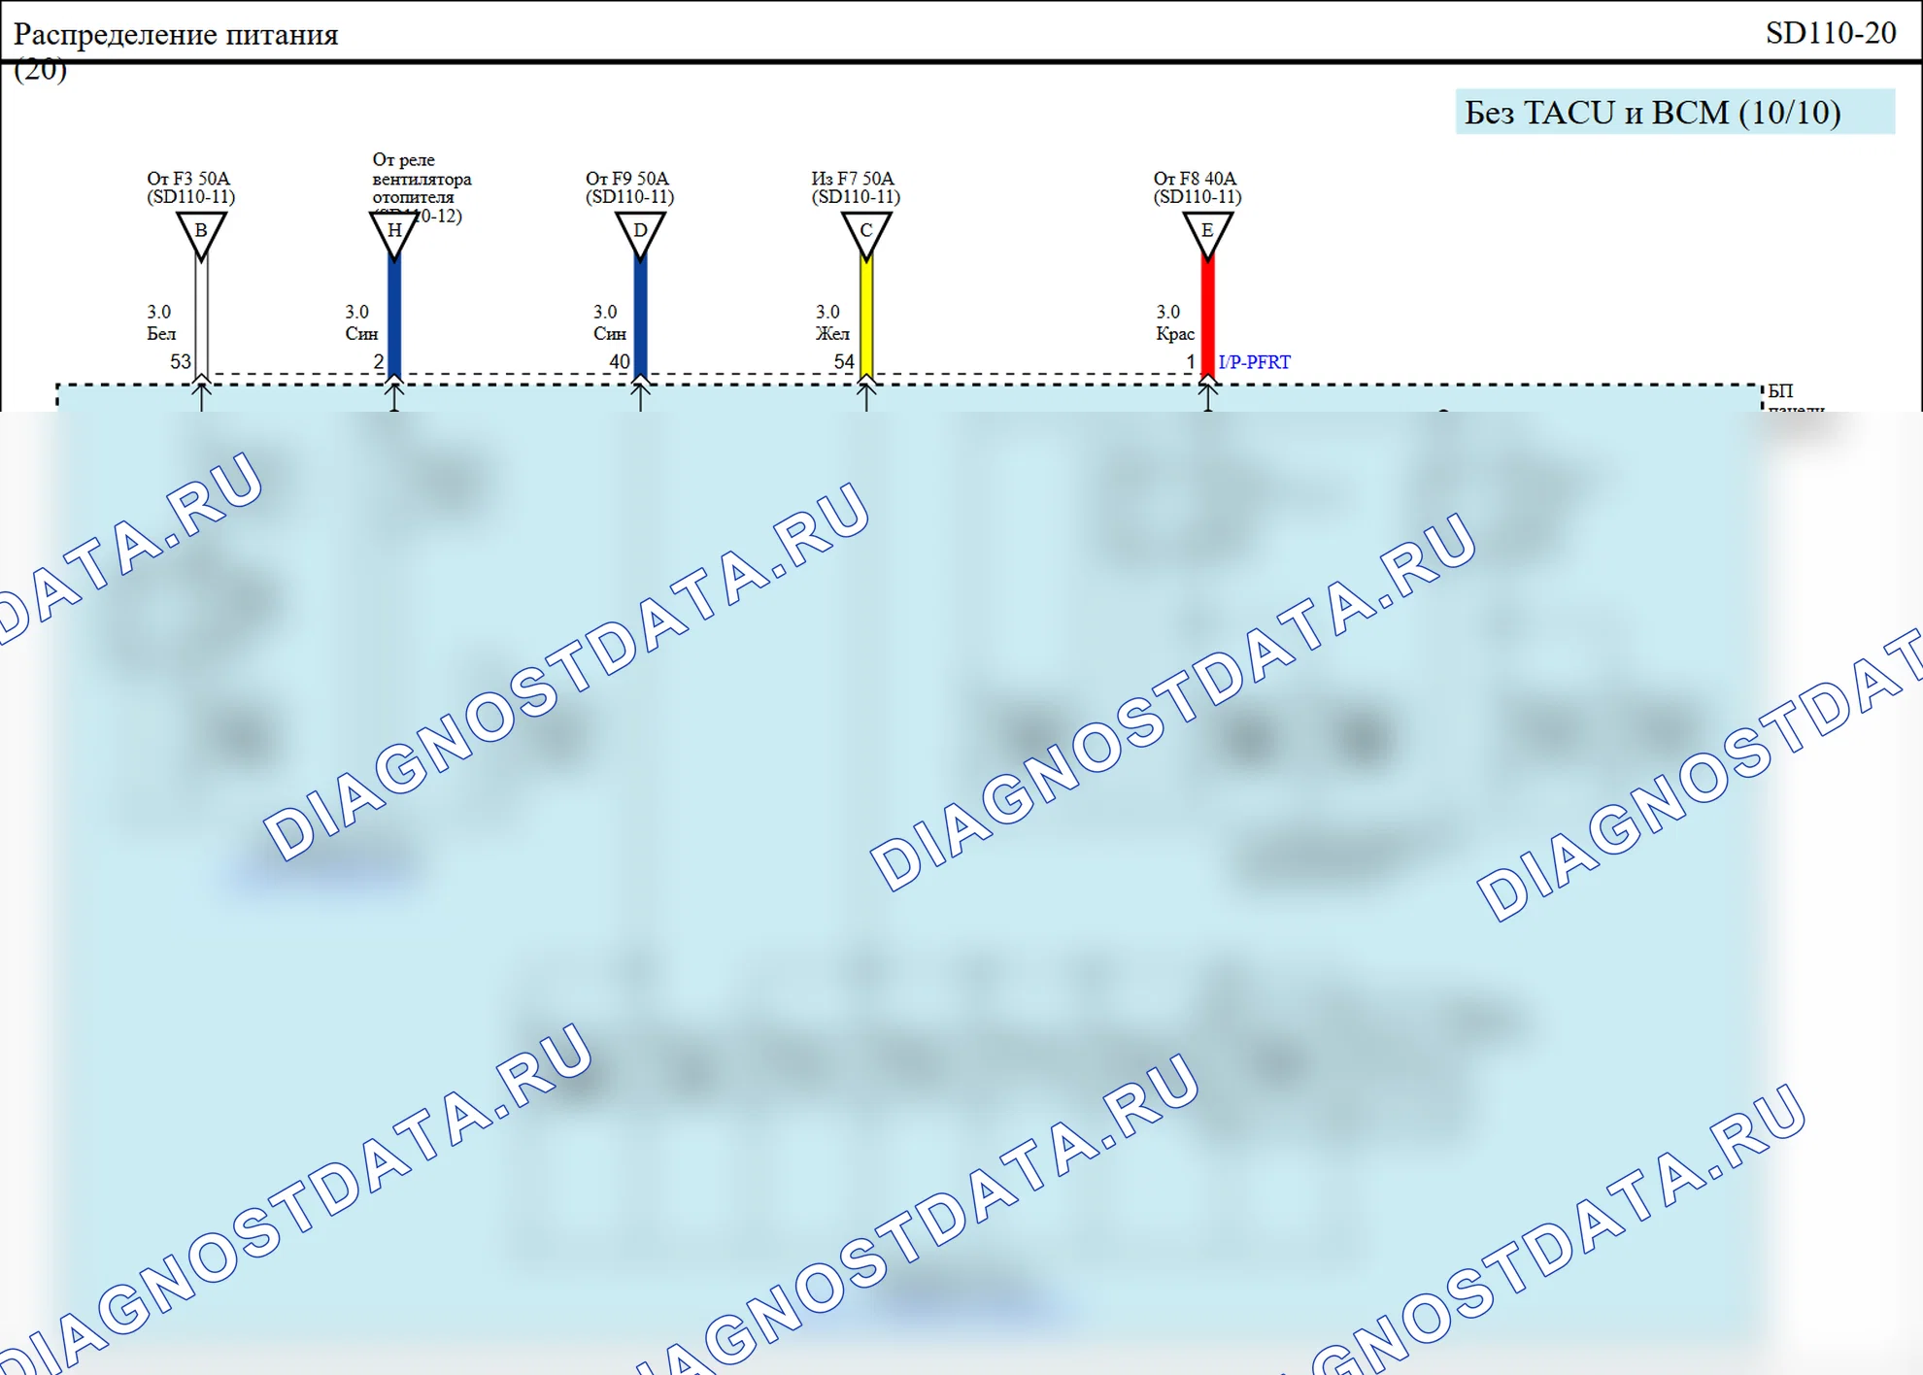This screenshot has width=1923, height=1375.
Task: Click the (SD110-11) reference under F9 50A
Action: pyautogui.click(x=630, y=197)
